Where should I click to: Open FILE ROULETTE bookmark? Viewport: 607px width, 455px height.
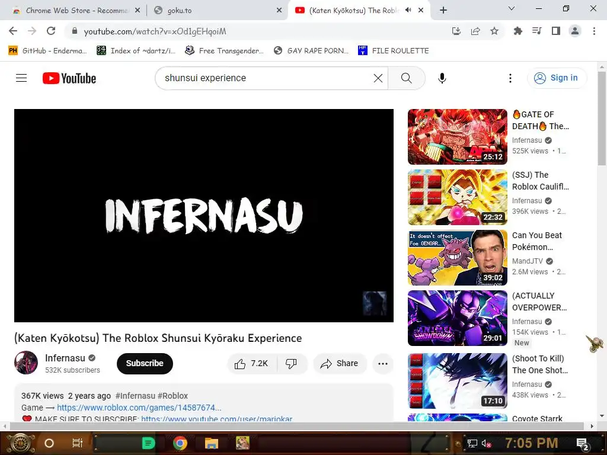394,51
